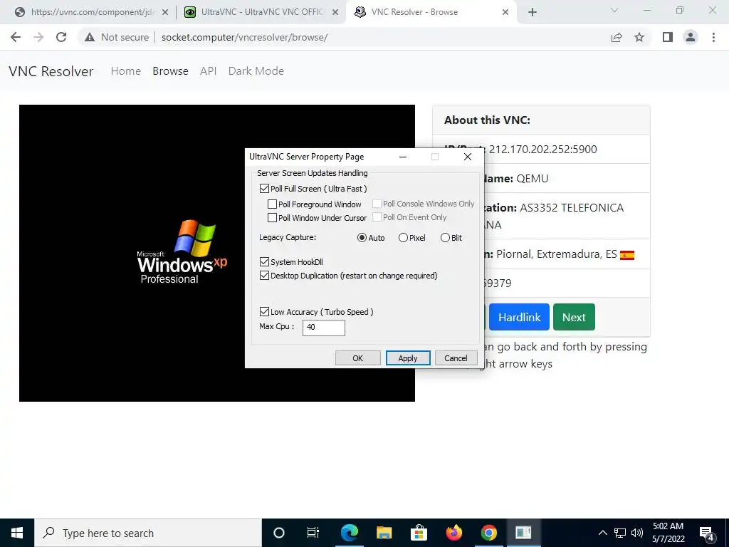The image size is (729, 547).
Task: Close the VNC Resolver - Browse tab
Action: [505, 13]
